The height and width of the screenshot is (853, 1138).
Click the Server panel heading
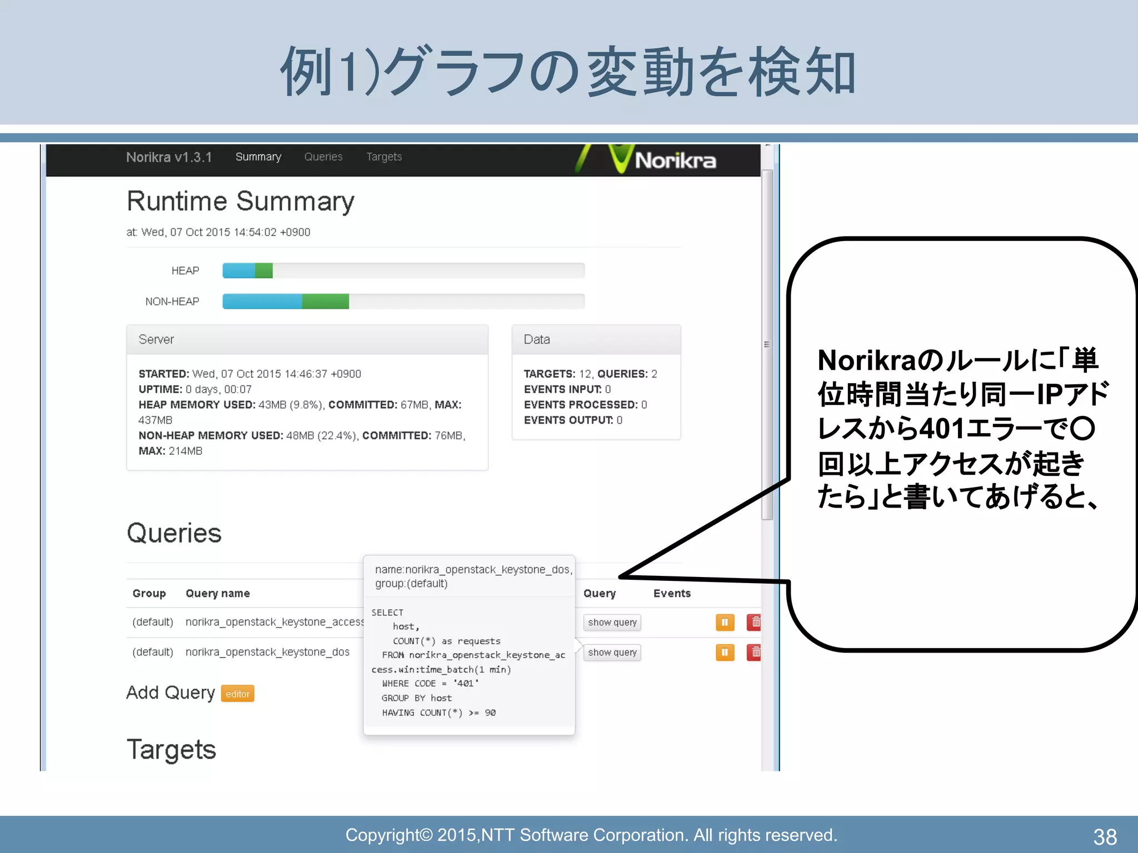coord(307,339)
